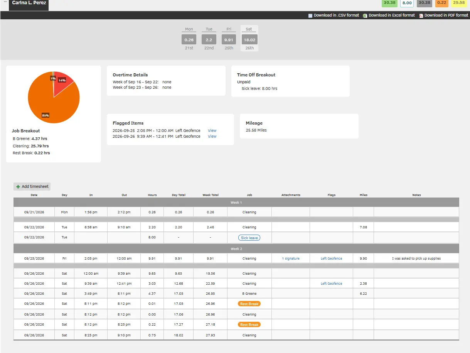Click the white 8.00 summary box
The image size is (470, 353).
[x=407, y=3]
